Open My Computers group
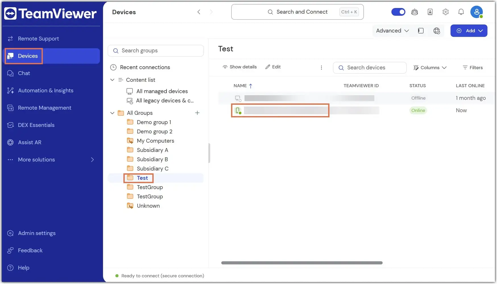This screenshot has height=284, width=497. pos(155,141)
